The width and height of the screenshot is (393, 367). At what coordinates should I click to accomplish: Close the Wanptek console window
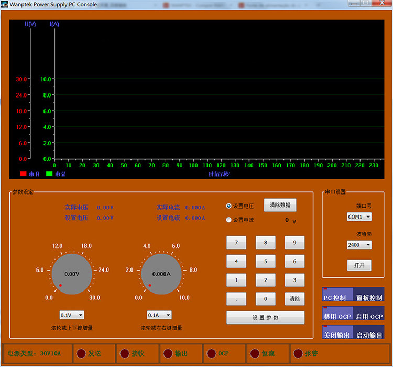click(x=382, y=3)
